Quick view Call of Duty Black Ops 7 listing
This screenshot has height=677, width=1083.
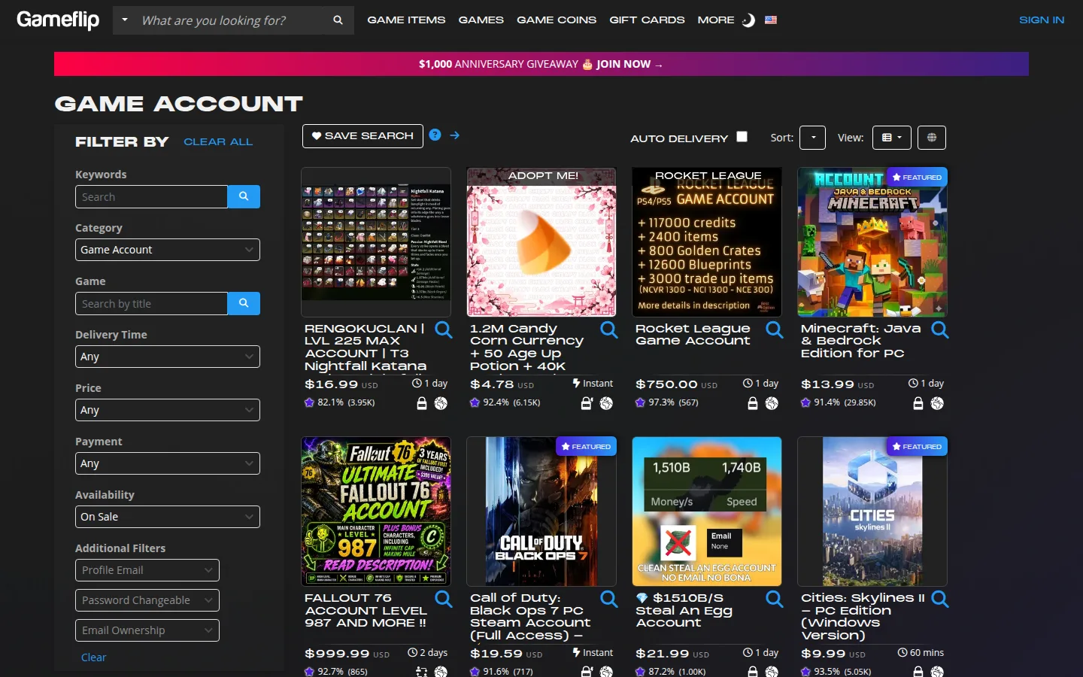pyautogui.click(x=609, y=599)
